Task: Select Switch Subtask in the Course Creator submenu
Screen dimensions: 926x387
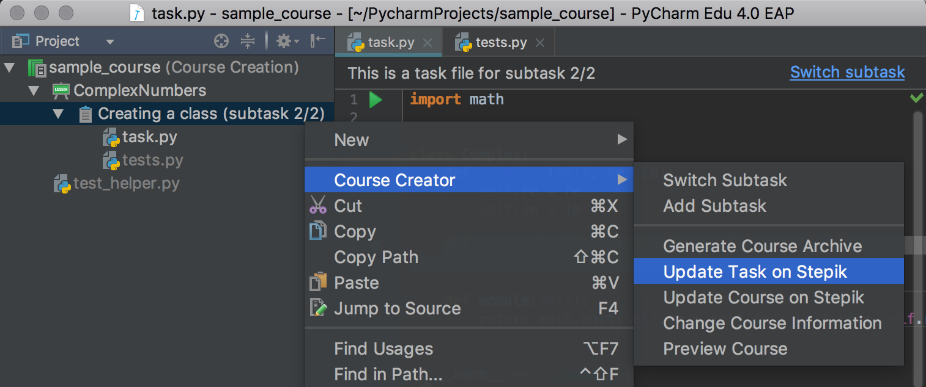Action: 768,180
